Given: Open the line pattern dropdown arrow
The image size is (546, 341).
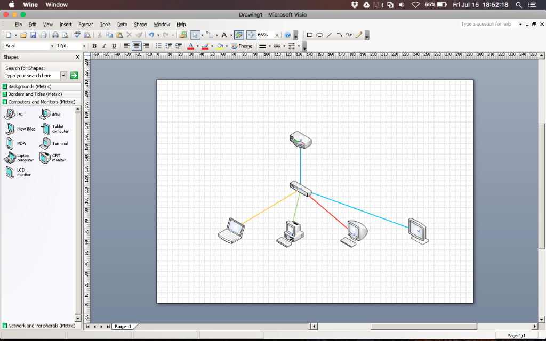Looking at the screenshot, I should (284, 46).
